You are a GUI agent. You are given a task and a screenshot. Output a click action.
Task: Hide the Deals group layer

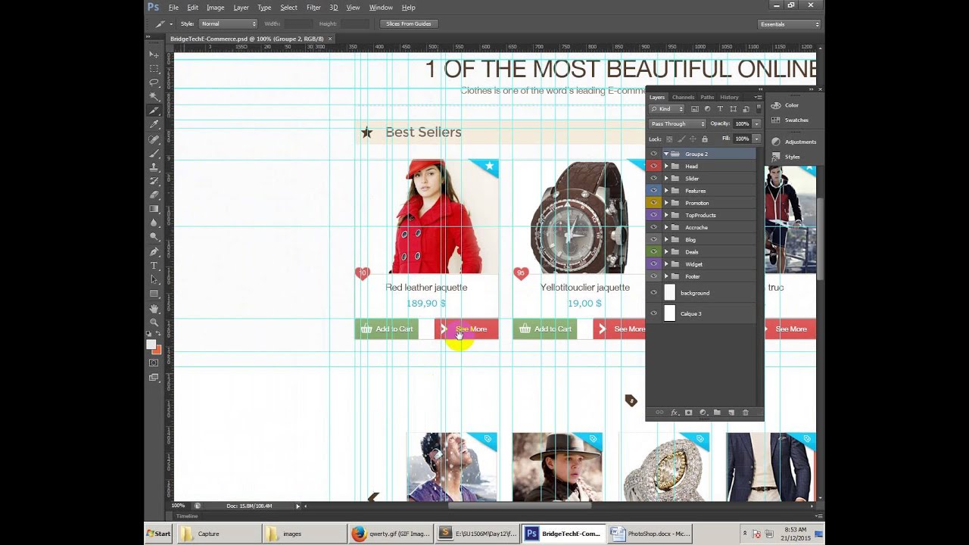point(654,252)
